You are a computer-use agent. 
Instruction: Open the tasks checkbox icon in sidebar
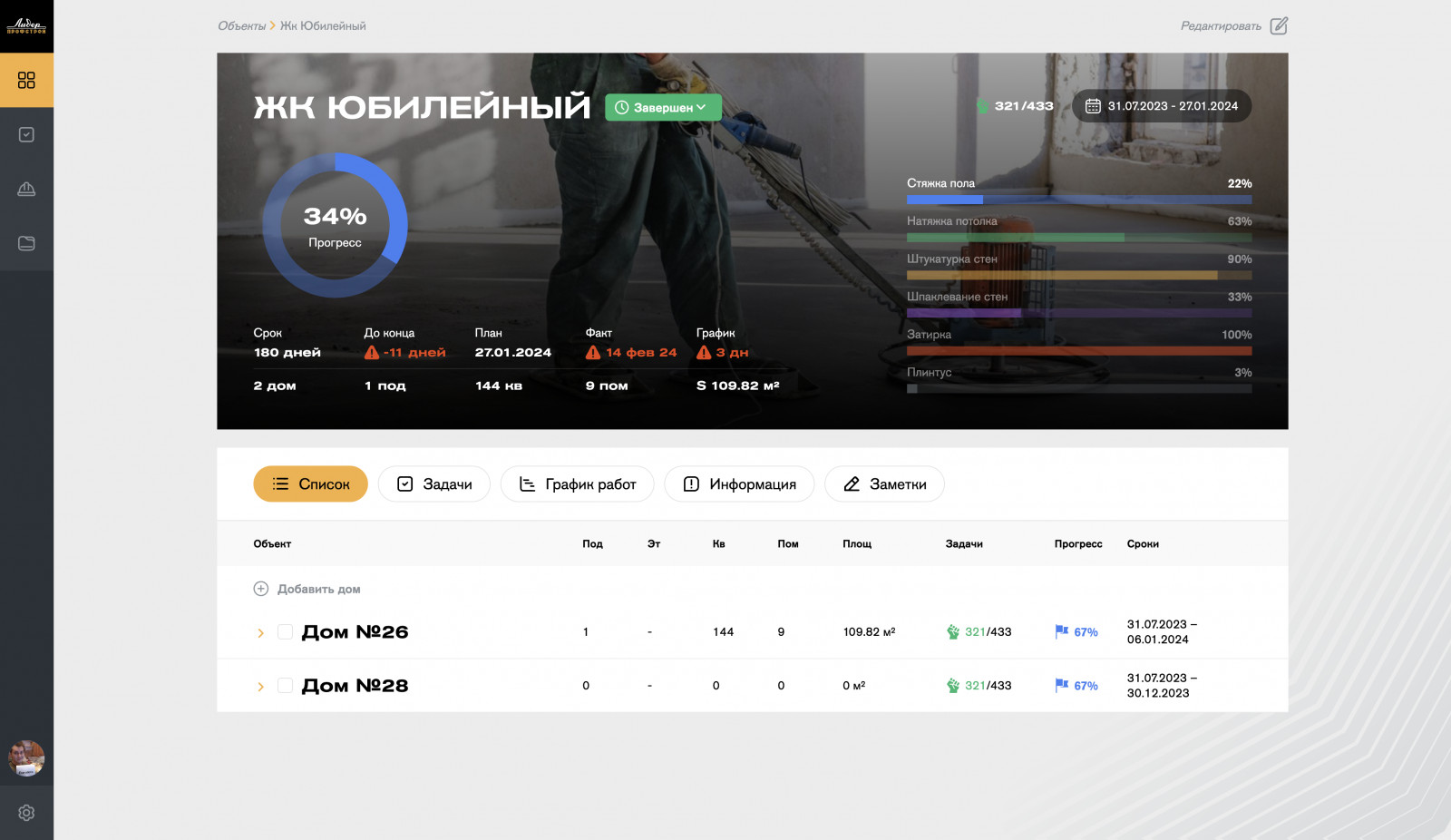pyautogui.click(x=26, y=134)
